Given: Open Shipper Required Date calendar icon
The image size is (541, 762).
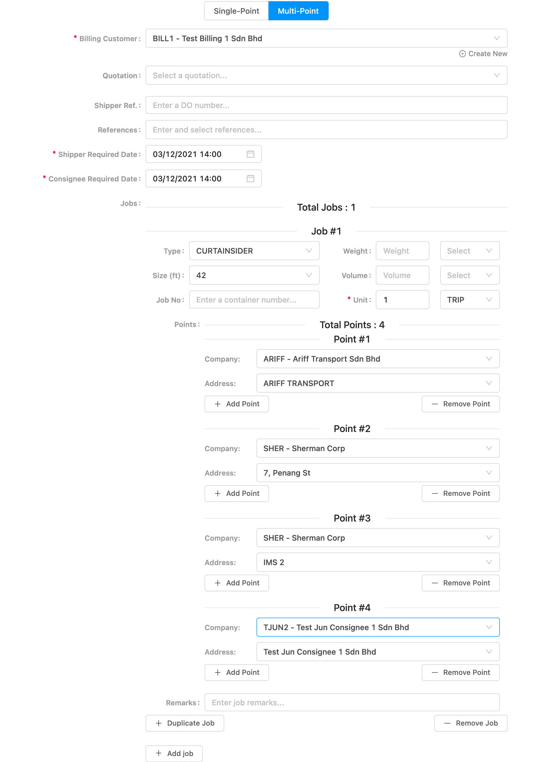Looking at the screenshot, I should click(251, 154).
